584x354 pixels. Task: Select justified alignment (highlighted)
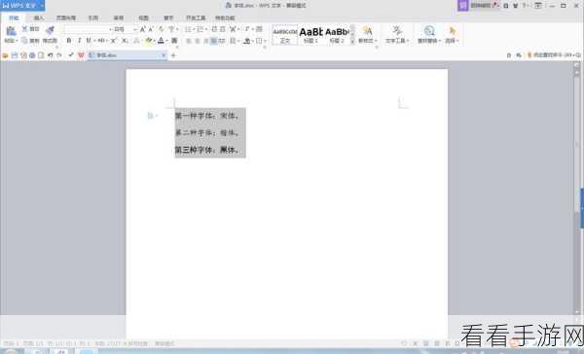pos(214,41)
